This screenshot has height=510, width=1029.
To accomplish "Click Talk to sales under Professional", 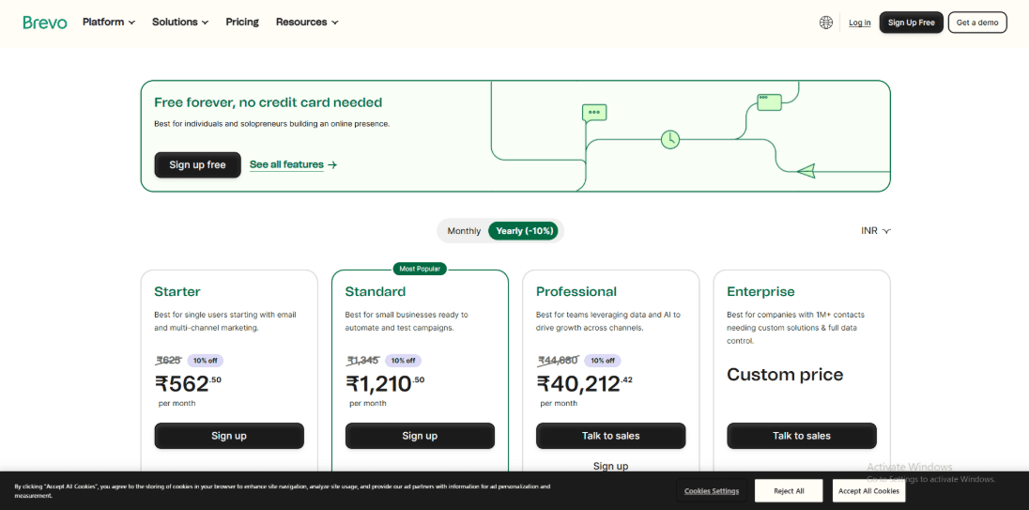I will tap(611, 436).
